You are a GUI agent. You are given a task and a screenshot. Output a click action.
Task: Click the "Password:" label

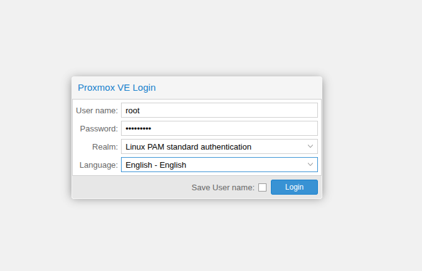pyautogui.click(x=99, y=129)
